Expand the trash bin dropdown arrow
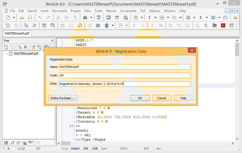242x153 pixels. (113, 25)
